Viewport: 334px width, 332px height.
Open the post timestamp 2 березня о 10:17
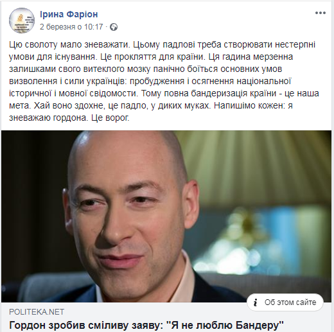tap(71, 27)
